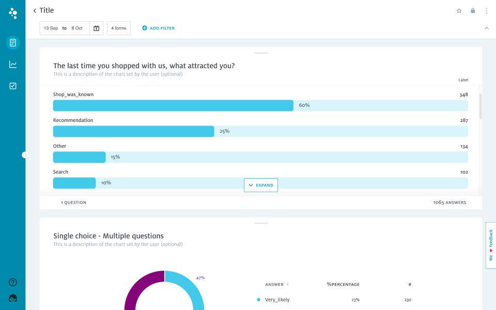
Task: Collapse the filter bar with the chevron
Action: click(x=487, y=28)
